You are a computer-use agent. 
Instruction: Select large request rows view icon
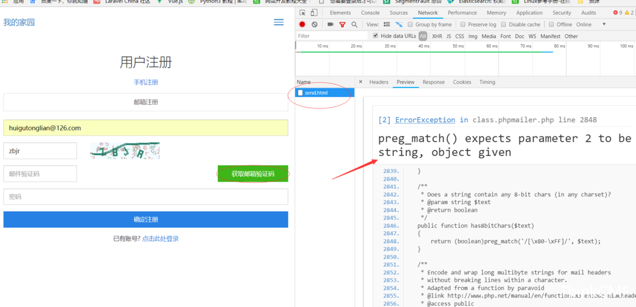(387, 24)
